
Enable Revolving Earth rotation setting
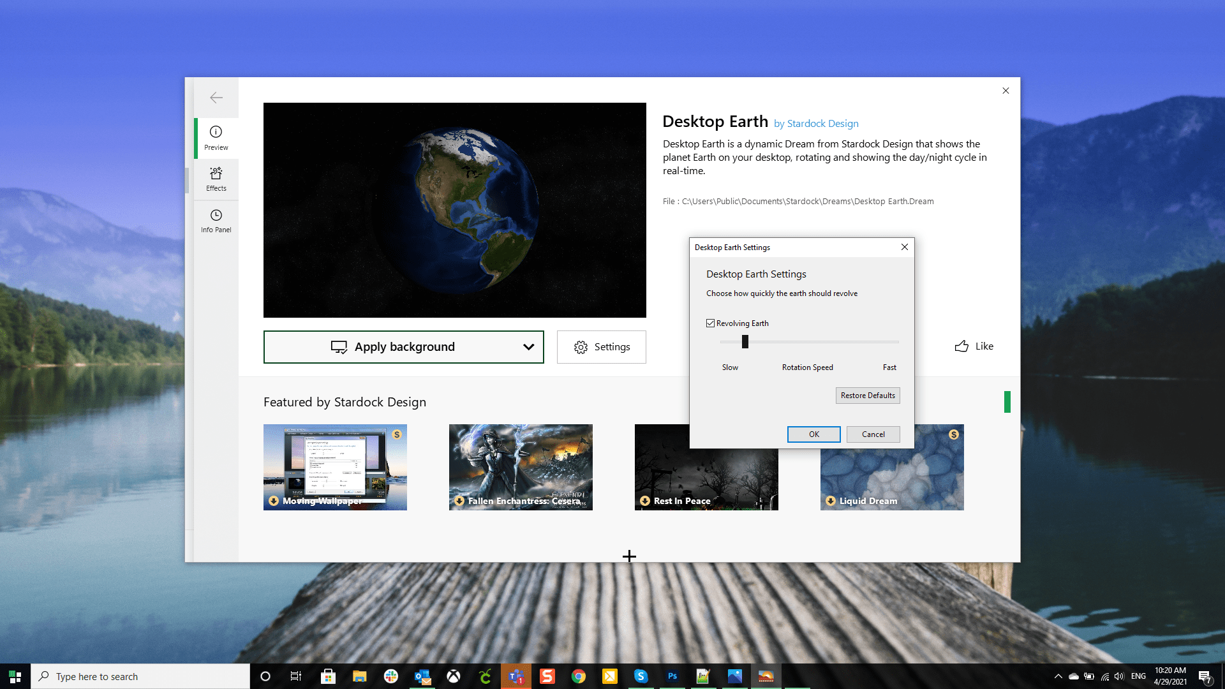711,323
